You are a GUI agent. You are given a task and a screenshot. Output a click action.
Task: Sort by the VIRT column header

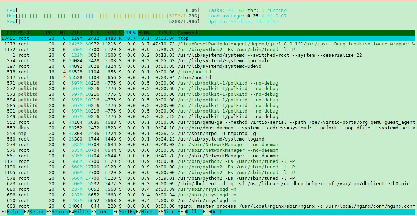[77, 33]
